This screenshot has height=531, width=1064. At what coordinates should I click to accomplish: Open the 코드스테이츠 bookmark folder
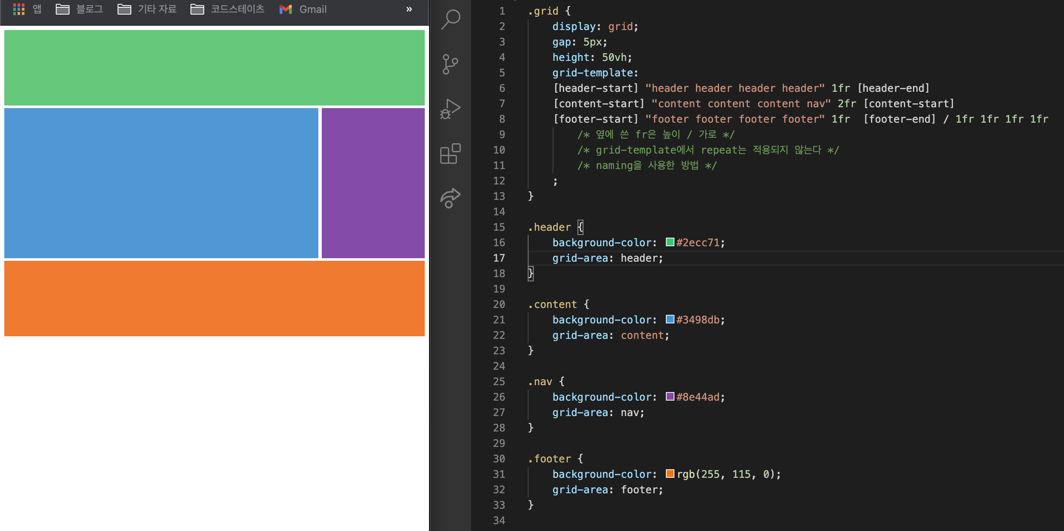[x=228, y=9]
